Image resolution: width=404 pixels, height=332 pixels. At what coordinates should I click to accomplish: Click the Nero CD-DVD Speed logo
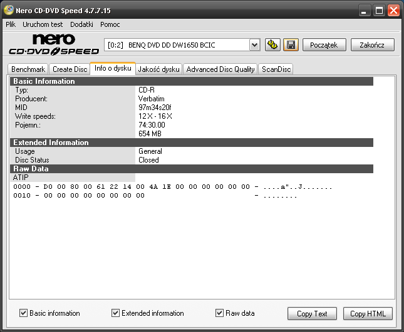54,44
